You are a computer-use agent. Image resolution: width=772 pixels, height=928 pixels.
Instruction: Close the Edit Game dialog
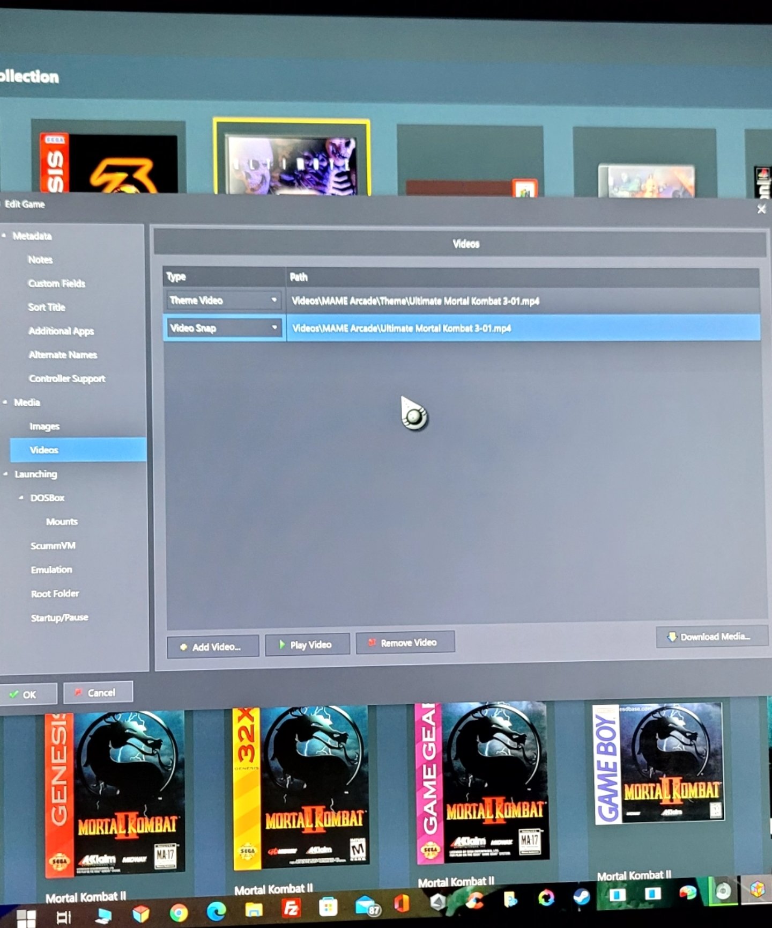pyautogui.click(x=761, y=209)
